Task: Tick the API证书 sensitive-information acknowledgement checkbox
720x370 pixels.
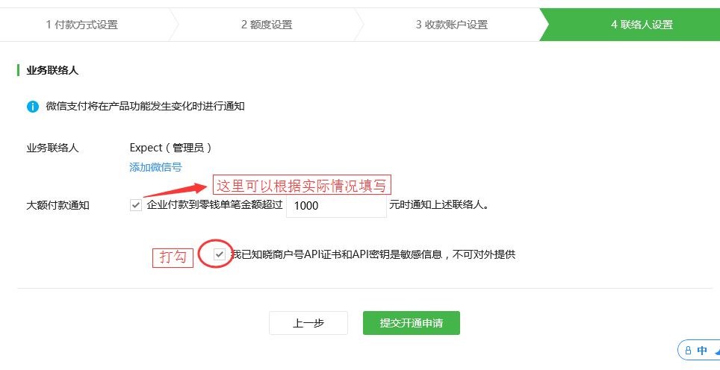Action: [220, 254]
